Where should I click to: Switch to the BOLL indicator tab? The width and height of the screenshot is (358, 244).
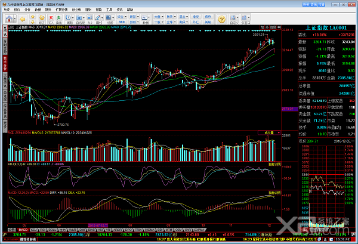[53, 230]
